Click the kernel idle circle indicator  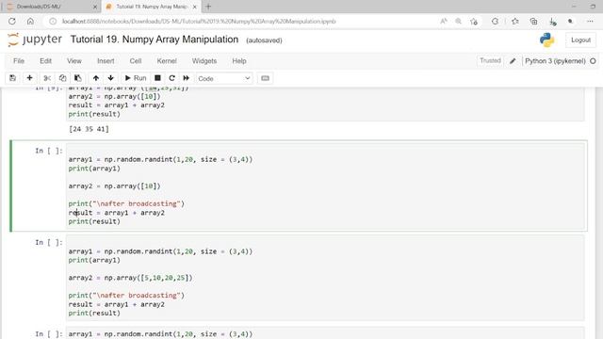(593, 61)
